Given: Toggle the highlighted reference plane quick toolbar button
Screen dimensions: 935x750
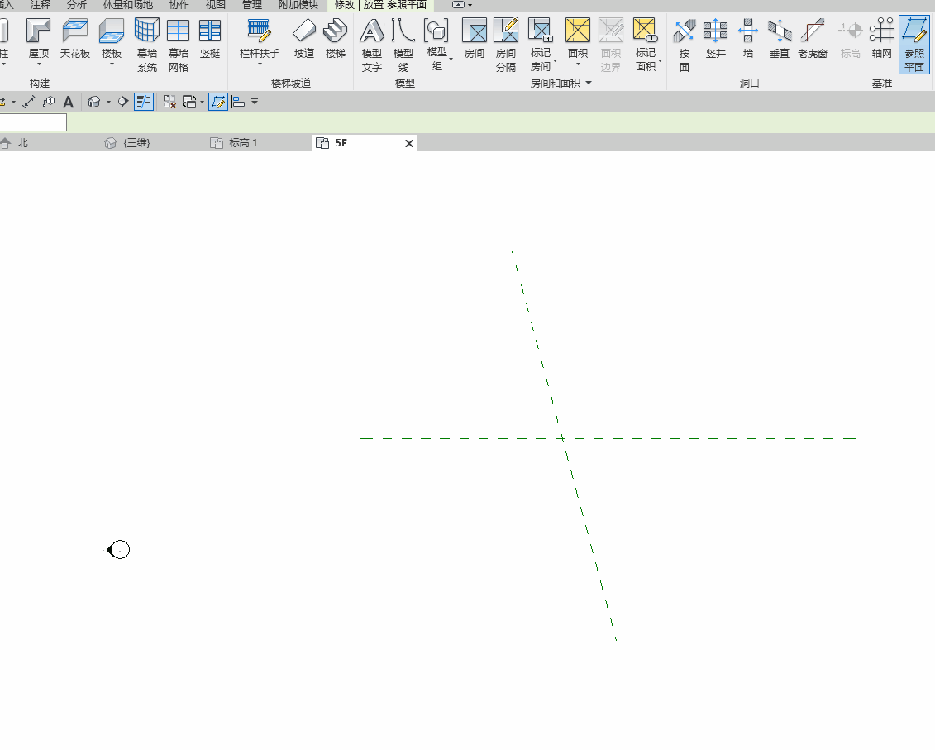Looking at the screenshot, I should 218,102.
